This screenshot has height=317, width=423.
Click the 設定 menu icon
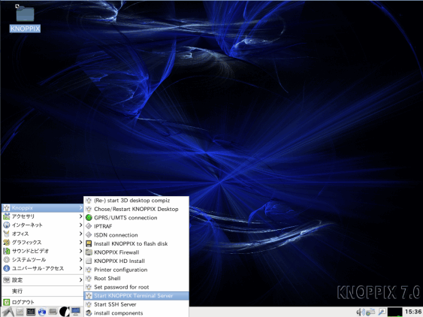click(6, 280)
